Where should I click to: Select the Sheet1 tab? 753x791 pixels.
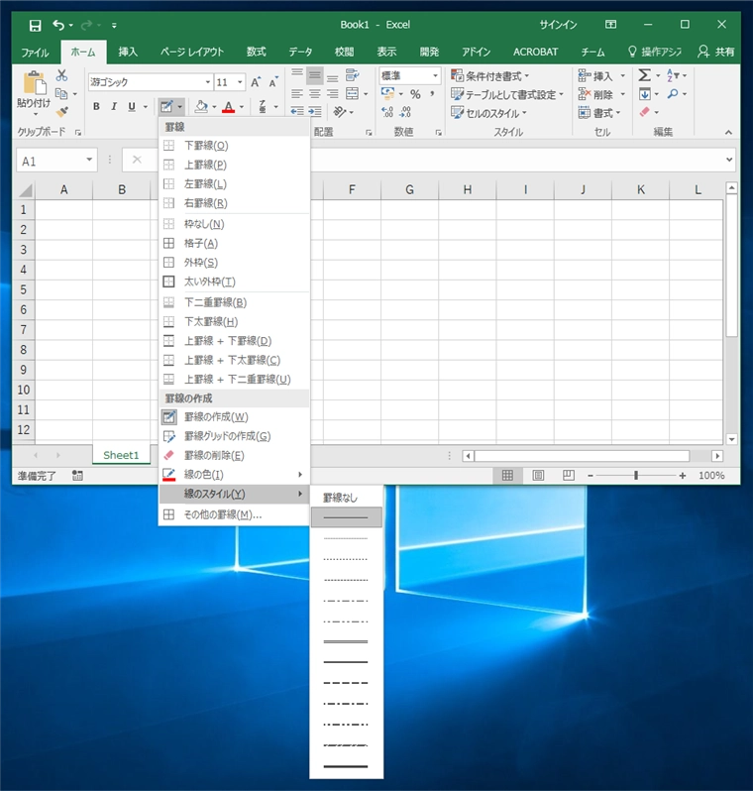pyautogui.click(x=121, y=455)
